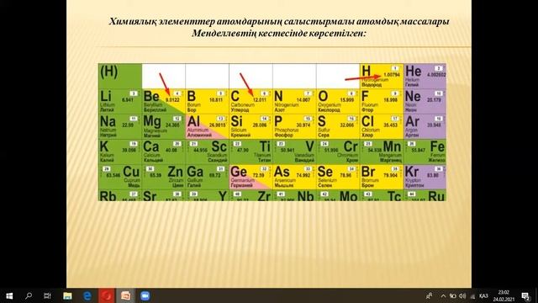The height and width of the screenshot is (303, 538).
Task: Click the Si silicon cell
Action: tap(251, 126)
